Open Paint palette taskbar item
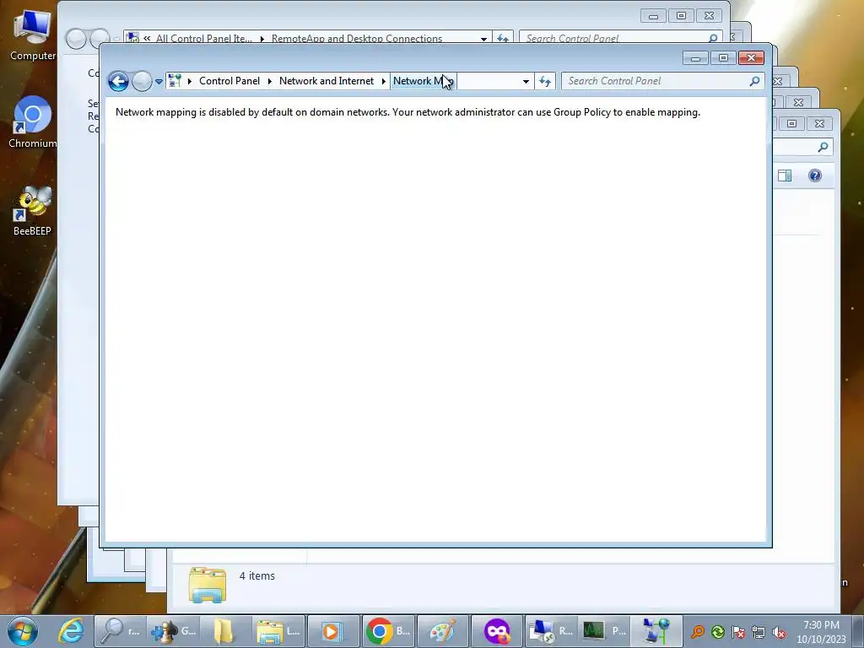The image size is (864, 648). click(442, 631)
